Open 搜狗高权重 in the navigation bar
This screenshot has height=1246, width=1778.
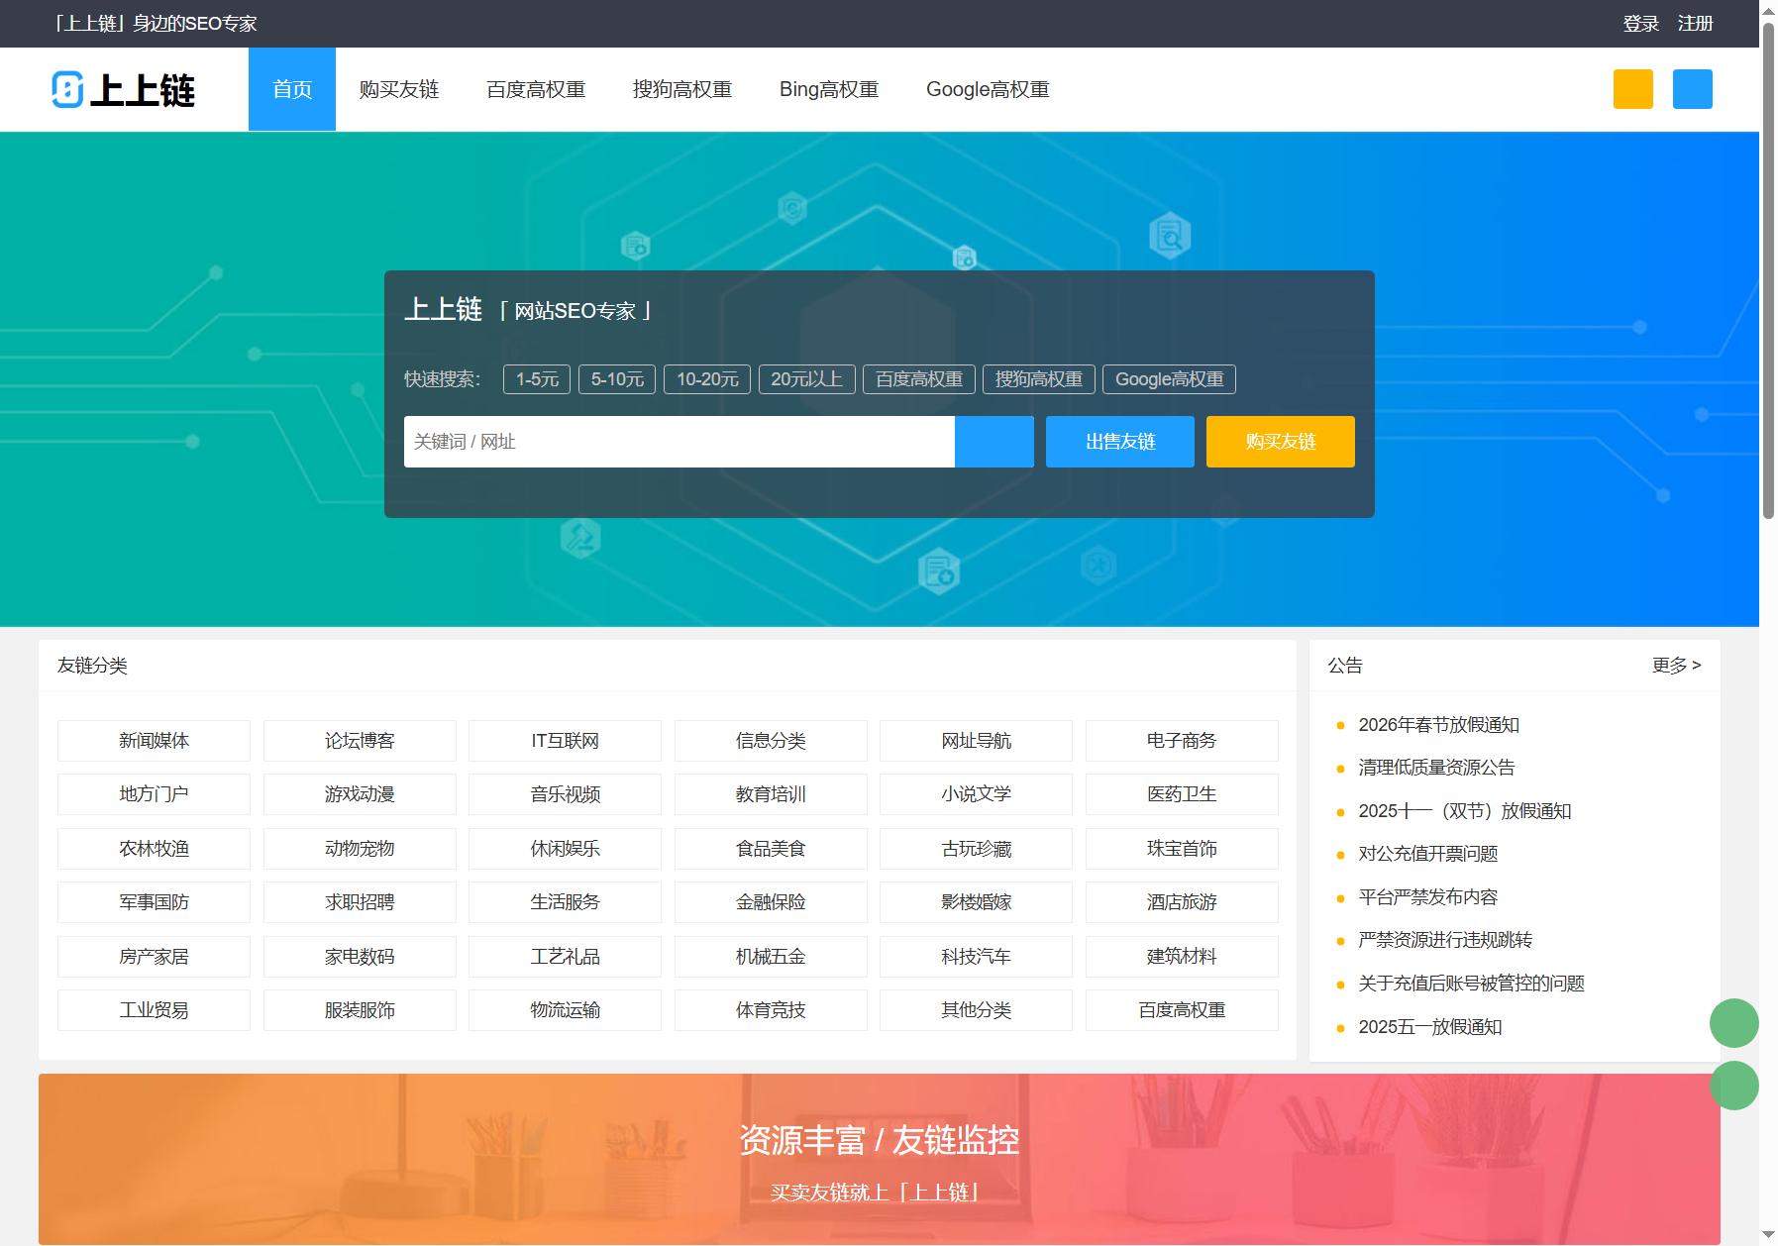pyautogui.click(x=682, y=89)
